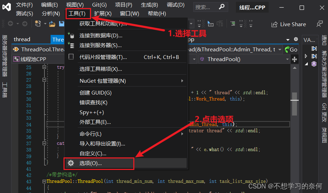Select 错误查找(K) menu entry
The height and width of the screenshot is (193, 328).
126,103
